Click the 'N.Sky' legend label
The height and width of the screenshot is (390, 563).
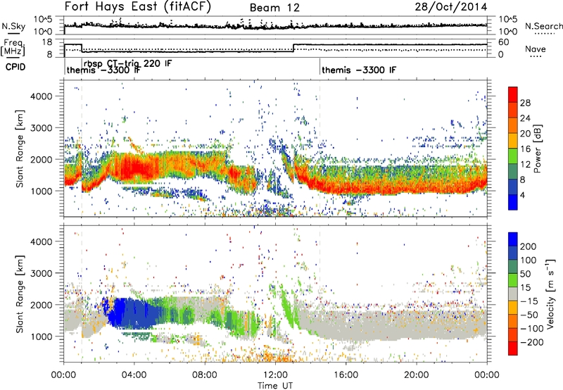pos(13,26)
